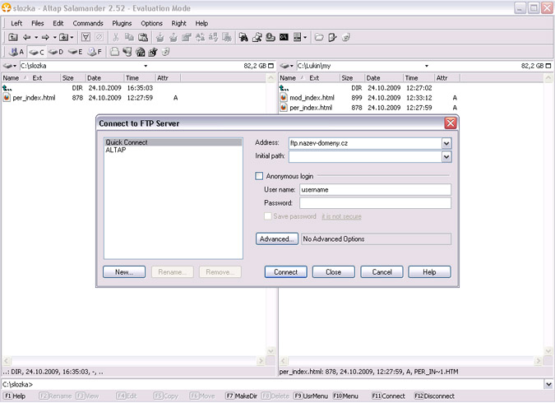Click the parent directory toolbar icon
Viewport: 555px width, 403px height.
pyautogui.click(x=13, y=37)
